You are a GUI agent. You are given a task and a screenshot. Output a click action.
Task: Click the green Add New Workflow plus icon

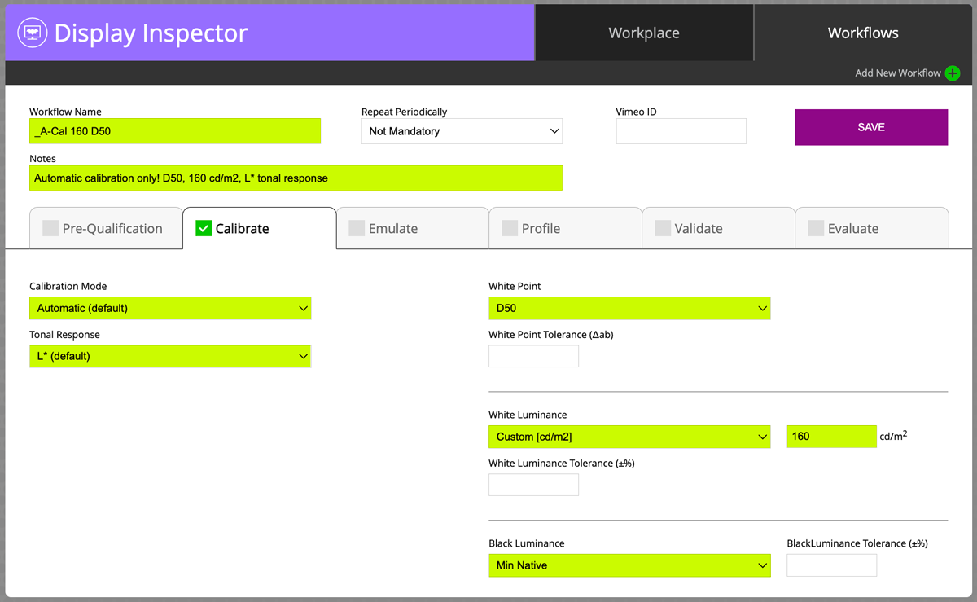953,73
